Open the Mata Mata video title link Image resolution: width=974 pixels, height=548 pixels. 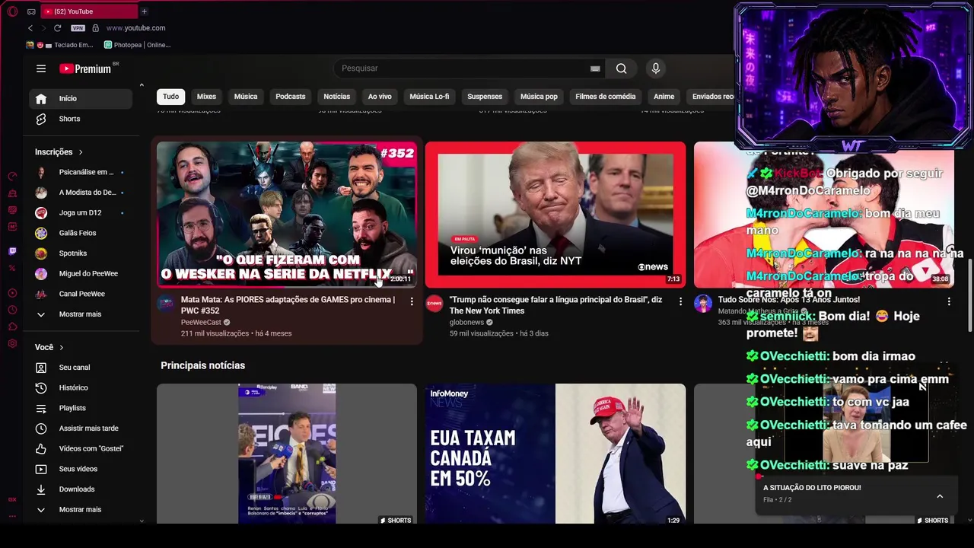click(288, 305)
